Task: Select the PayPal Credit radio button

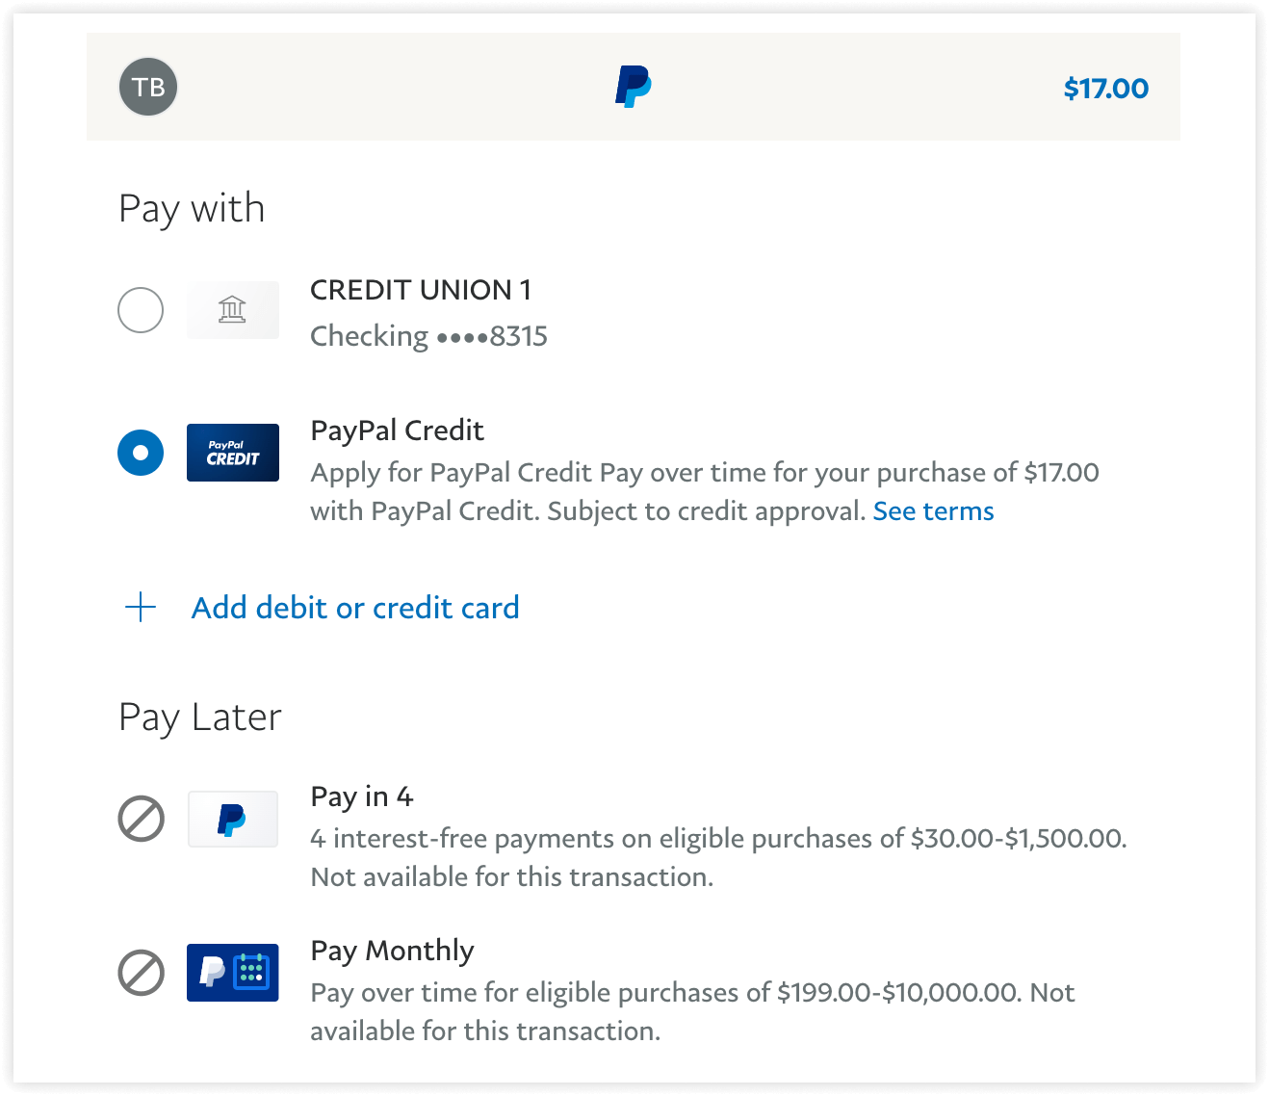Action: (x=141, y=453)
